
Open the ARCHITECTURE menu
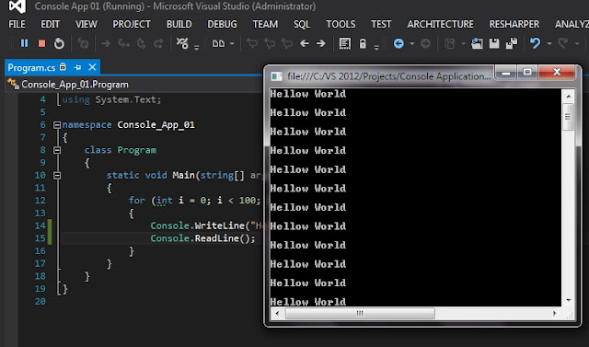[x=440, y=24]
